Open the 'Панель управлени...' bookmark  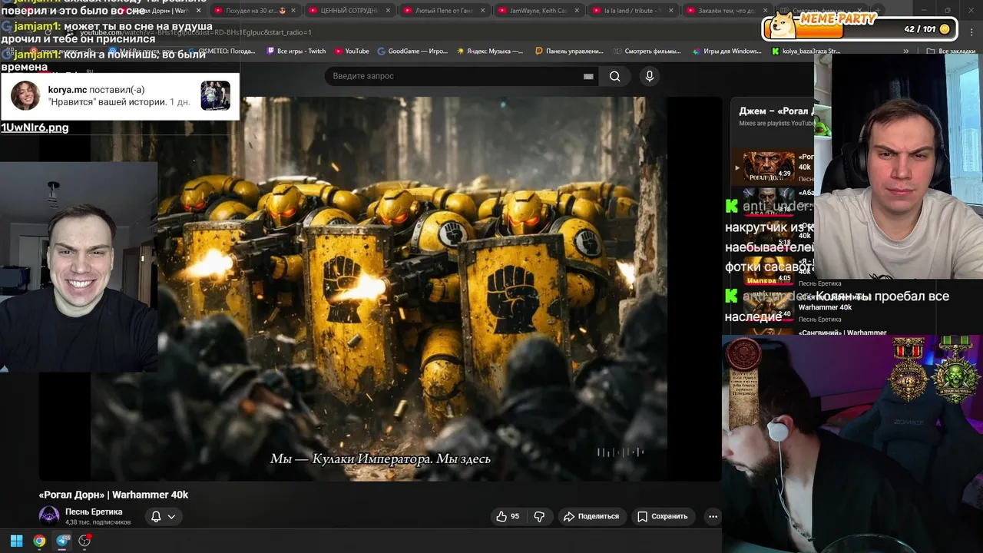[569, 51]
